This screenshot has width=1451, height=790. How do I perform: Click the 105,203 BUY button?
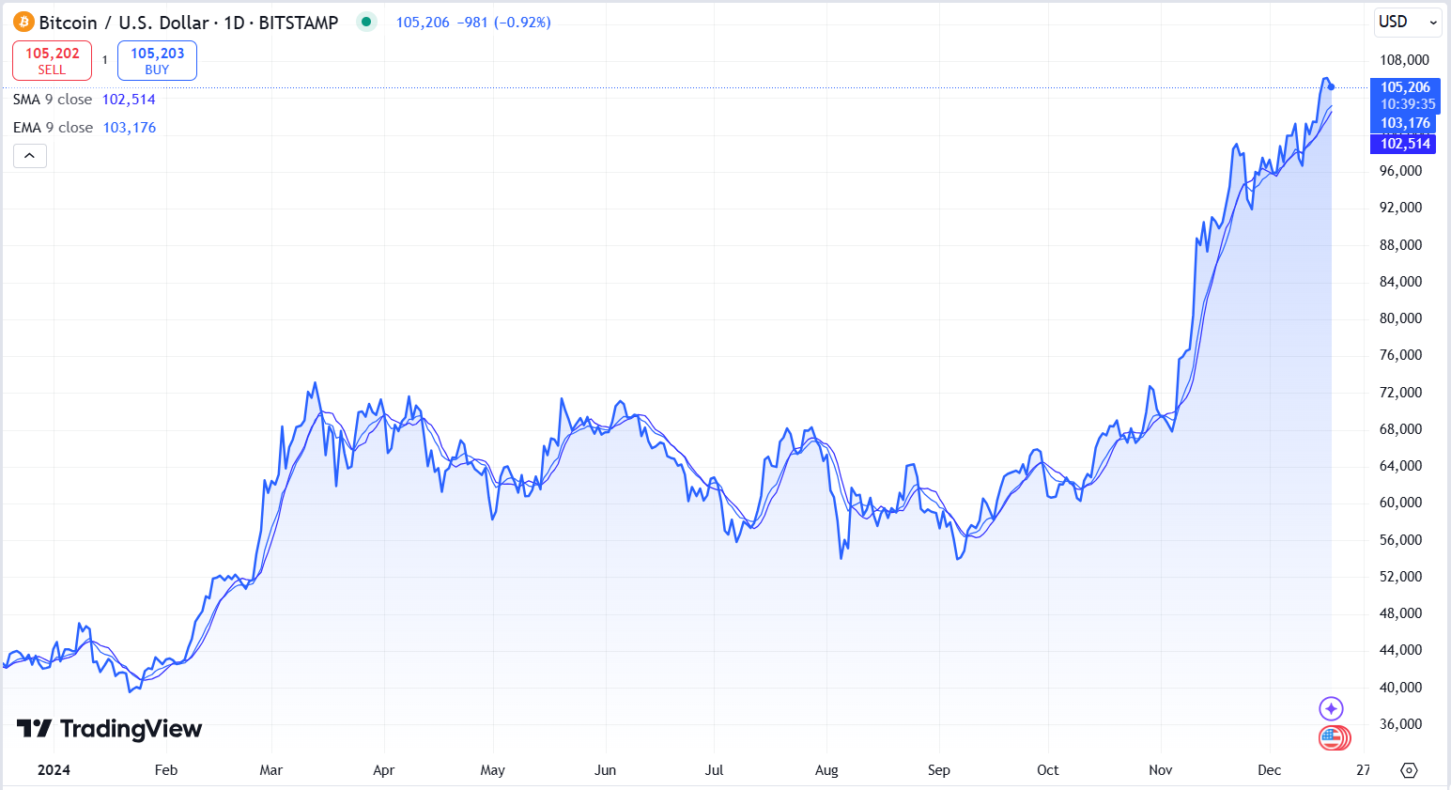click(x=157, y=60)
